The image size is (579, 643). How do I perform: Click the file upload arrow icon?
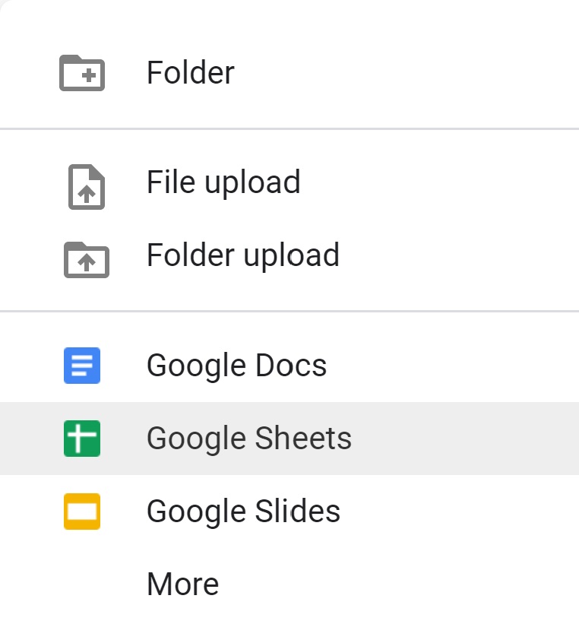point(86,186)
